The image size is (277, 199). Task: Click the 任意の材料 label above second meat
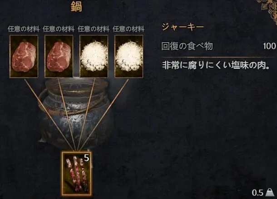pyautogui.click(x=59, y=29)
